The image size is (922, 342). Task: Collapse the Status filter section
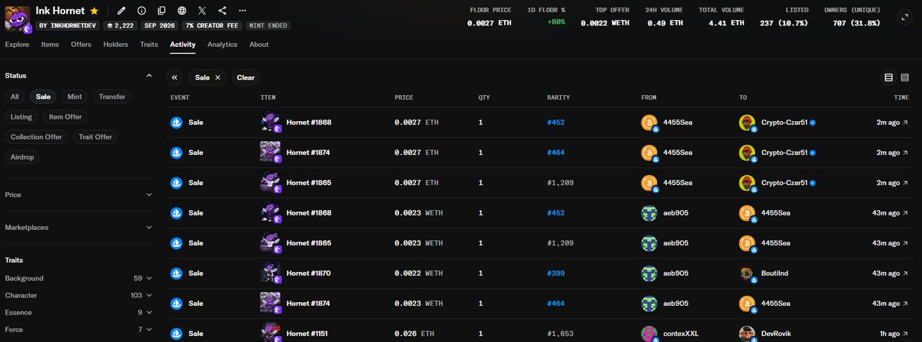pos(149,75)
